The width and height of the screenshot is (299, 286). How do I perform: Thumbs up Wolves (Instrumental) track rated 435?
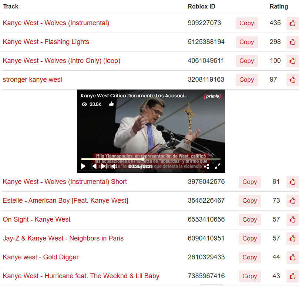(x=292, y=23)
